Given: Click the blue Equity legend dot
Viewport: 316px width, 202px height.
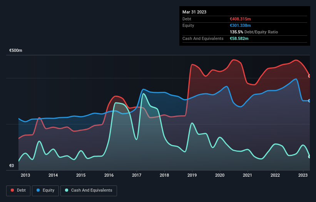Looking at the screenshot, I should pyautogui.click(x=38, y=190).
